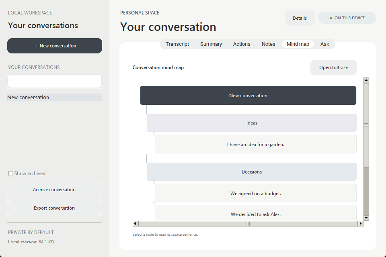Click hint 'Select a node to read its source sentence.'
The width and height of the screenshot is (386, 257).
pyautogui.click(x=165, y=235)
